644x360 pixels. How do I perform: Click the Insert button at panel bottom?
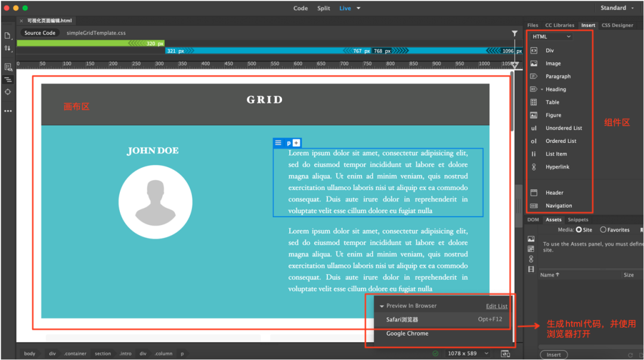click(x=553, y=355)
